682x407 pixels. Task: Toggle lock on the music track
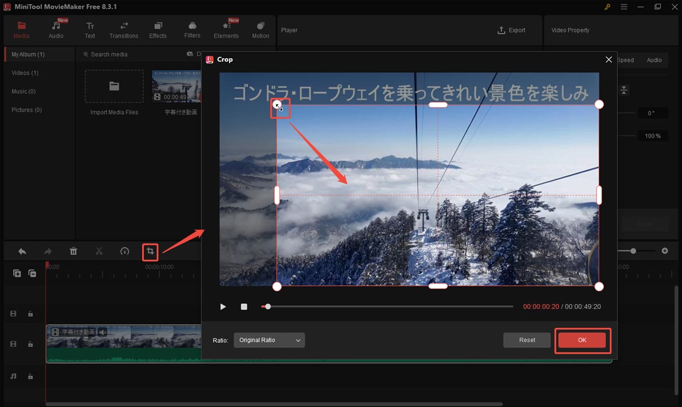point(30,377)
